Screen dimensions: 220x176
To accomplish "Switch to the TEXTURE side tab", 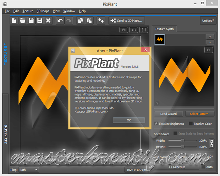I will click(5, 54).
